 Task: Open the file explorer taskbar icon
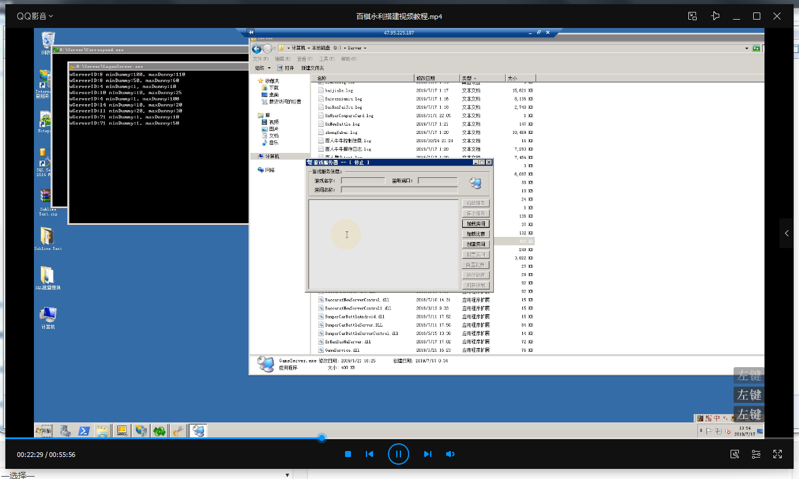click(x=102, y=431)
